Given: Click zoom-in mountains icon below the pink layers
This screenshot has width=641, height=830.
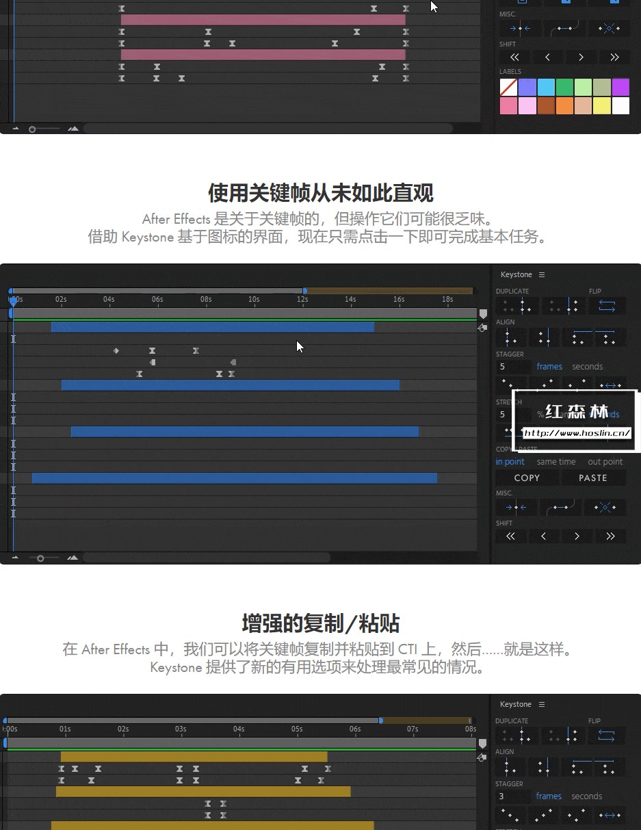Looking at the screenshot, I should pyautogui.click(x=73, y=129).
